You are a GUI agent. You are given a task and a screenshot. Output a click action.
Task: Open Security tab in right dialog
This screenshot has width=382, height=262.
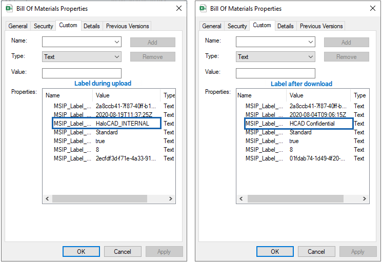pos(237,26)
